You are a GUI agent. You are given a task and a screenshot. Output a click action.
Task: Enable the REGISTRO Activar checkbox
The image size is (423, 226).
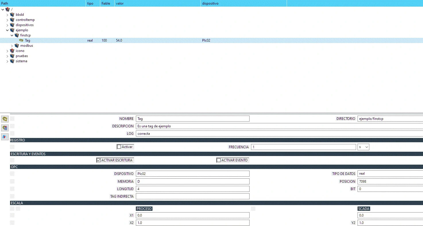pos(119,147)
